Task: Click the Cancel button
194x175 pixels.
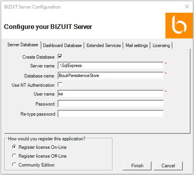Action: pos(168,166)
